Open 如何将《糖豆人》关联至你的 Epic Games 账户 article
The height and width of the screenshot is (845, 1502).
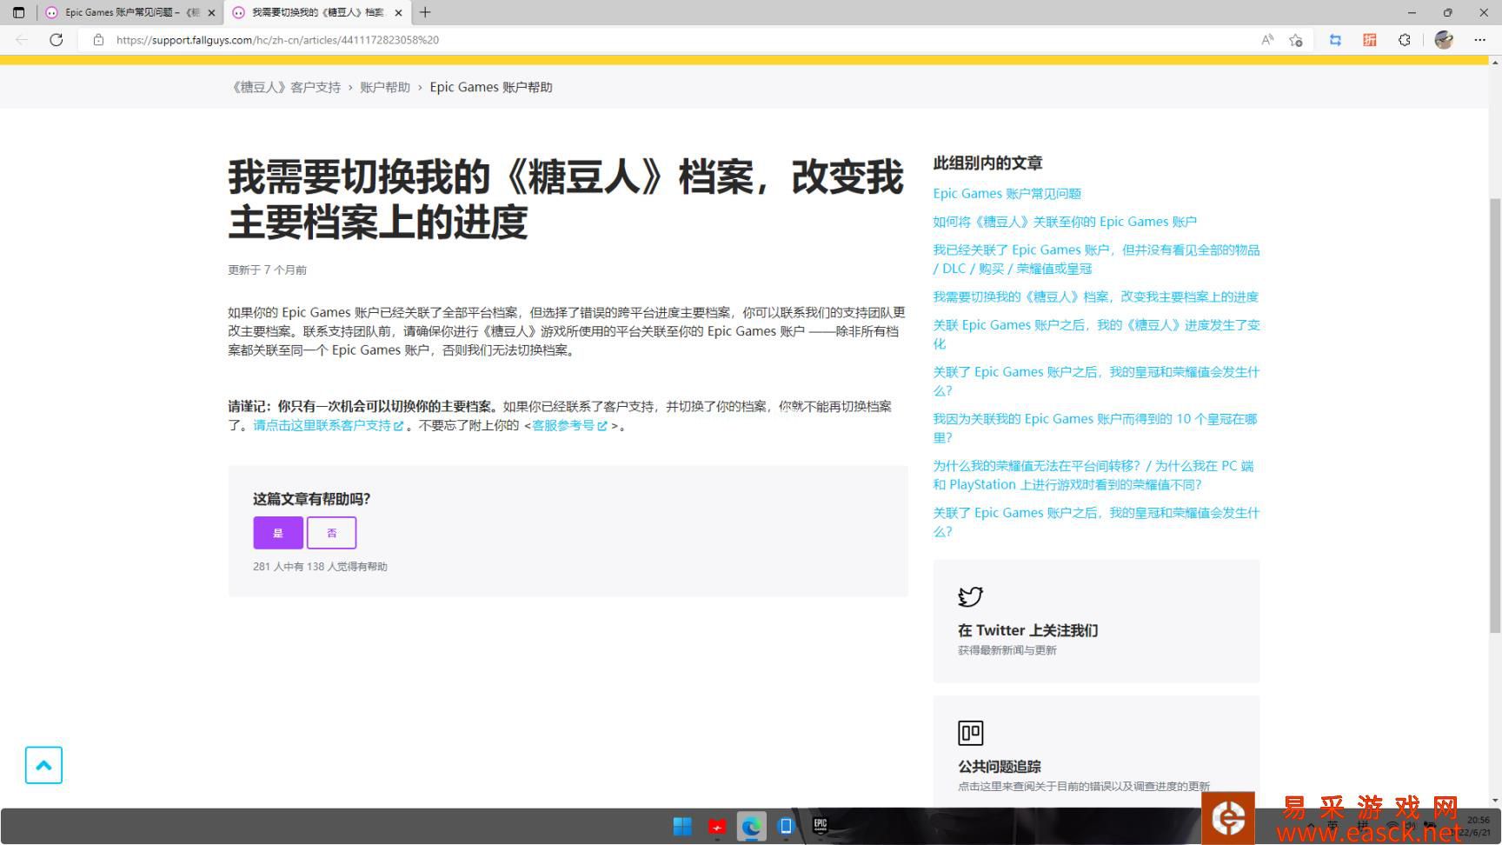[x=1065, y=222]
